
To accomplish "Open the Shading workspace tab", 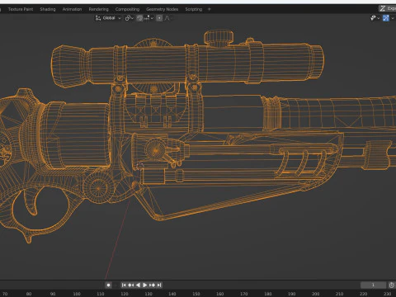I will pyautogui.click(x=48, y=9).
